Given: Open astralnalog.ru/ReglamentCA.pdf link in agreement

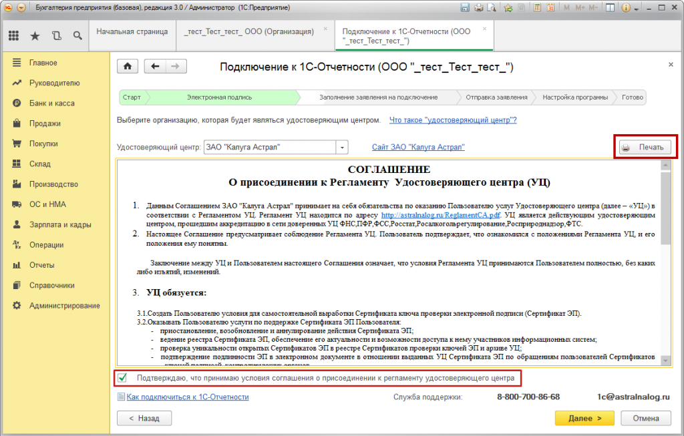Looking at the screenshot, I should click(x=441, y=215).
